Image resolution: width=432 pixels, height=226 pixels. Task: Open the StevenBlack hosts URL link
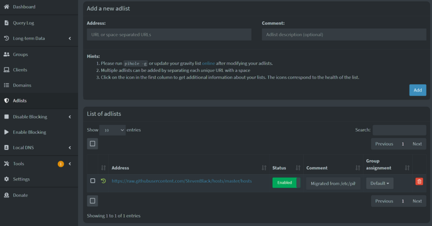tap(181, 181)
